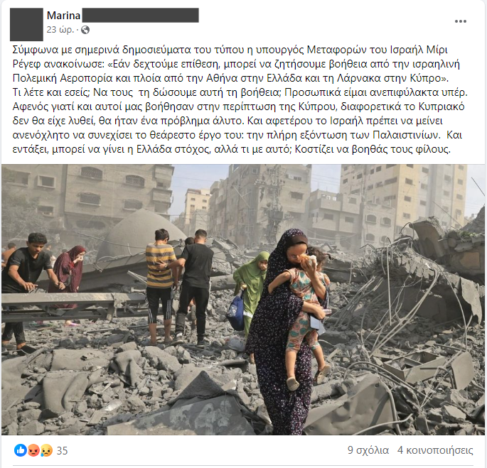Screen dimensions: 487x468
Task: Click the redacted surname bar beside Marina
Action: [140, 15]
